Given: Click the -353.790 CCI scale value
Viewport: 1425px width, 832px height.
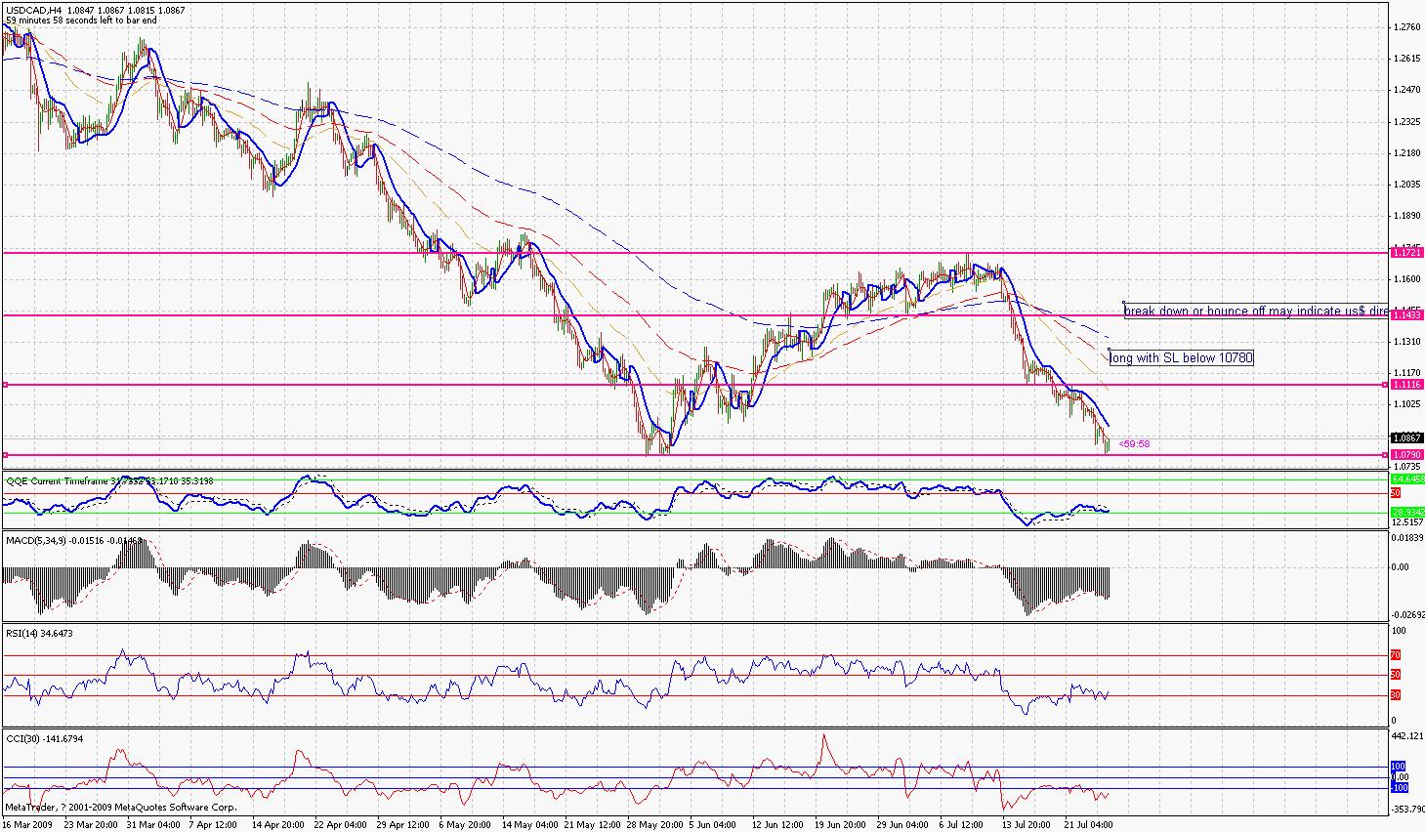Looking at the screenshot, I should pyautogui.click(x=1407, y=810).
